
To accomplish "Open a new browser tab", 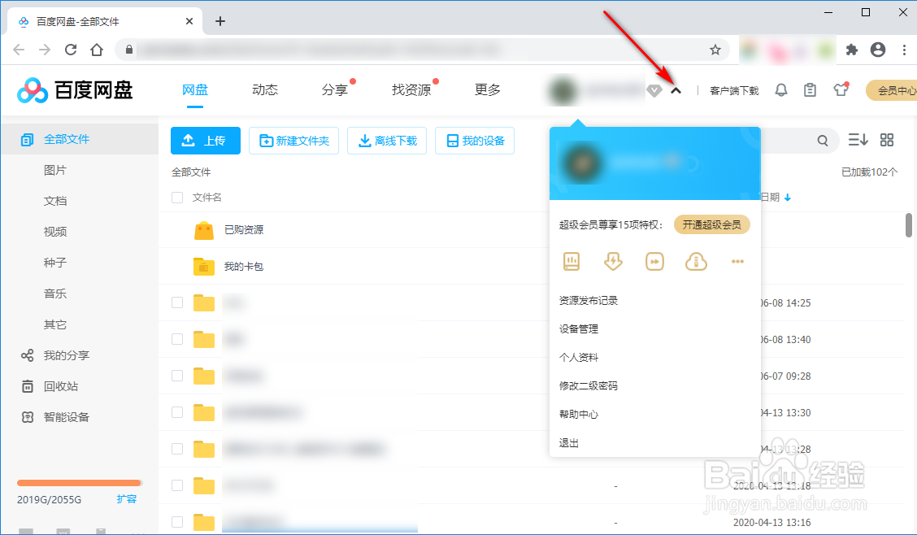I will 219,22.
